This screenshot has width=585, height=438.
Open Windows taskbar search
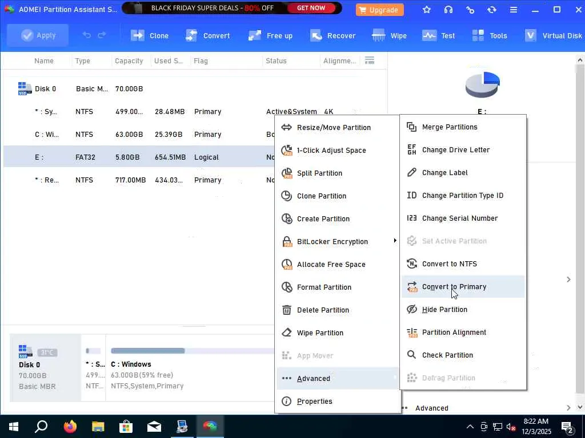point(41,427)
